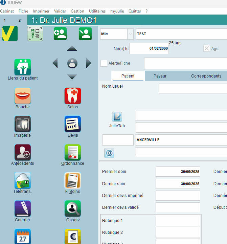The width and height of the screenshot is (227, 244).
Task: Open the Courrier module
Action: 23,211
